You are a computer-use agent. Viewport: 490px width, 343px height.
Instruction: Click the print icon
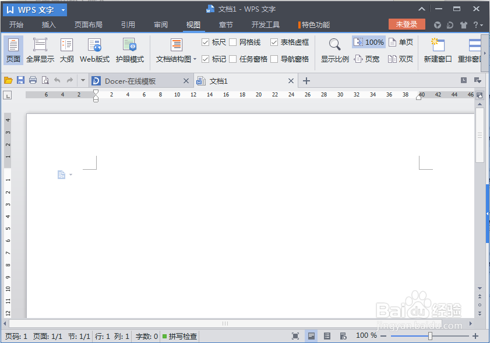33,80
